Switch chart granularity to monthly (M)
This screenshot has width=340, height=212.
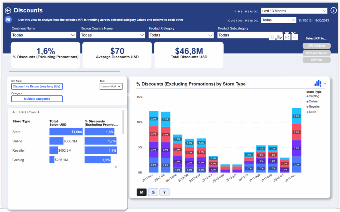click(x=141, y=192)
